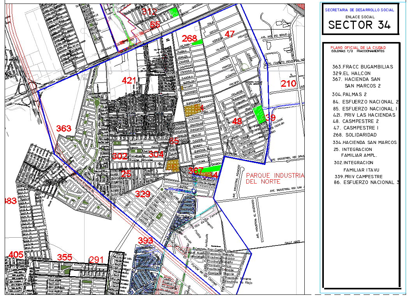Select the 268. SOLIDARIDAD legend entry
Image resolution: width=408 pixels, height=296 pixels.
(355, 135)
